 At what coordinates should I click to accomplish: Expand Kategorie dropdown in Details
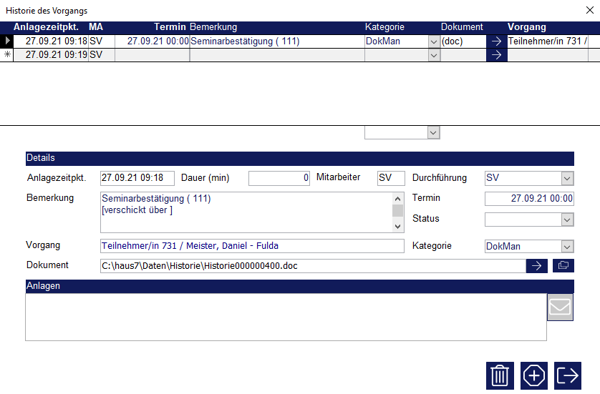click(x=567, y=247)
